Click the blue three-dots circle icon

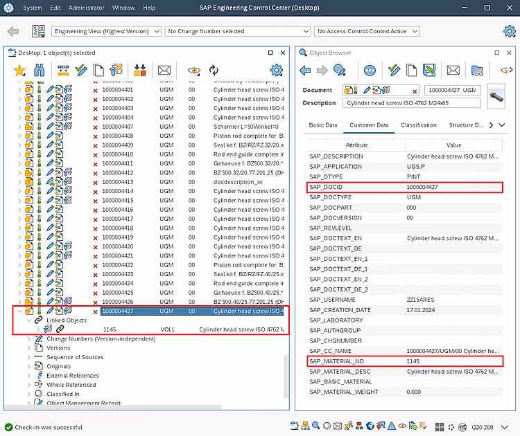point(370,70)
